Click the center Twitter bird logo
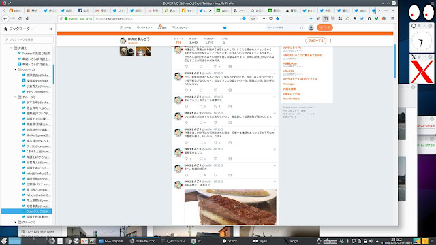 (x=225, y=27)
